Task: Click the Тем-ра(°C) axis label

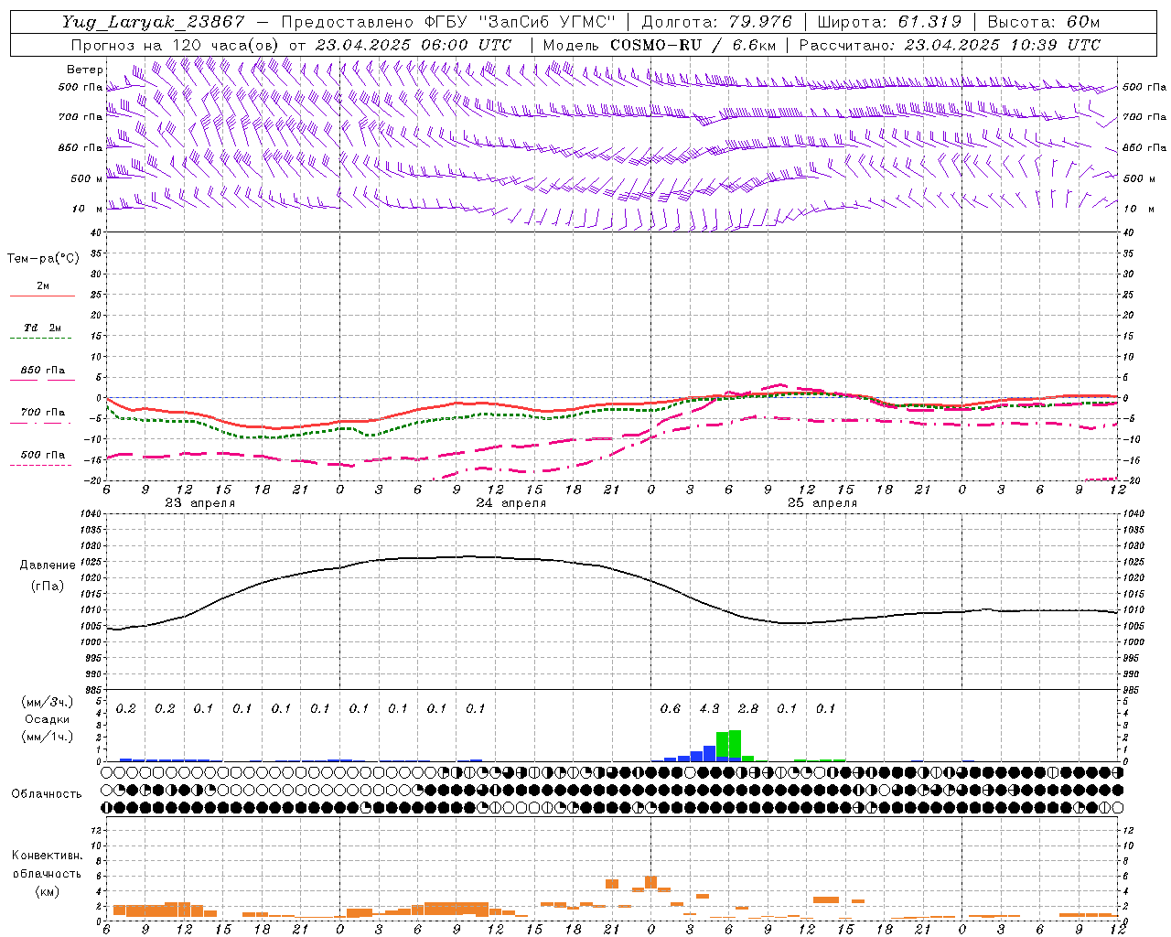Action: [x=43, y=258]
